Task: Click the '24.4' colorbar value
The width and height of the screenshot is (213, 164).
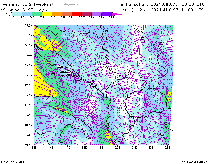Action: tap(92, 17)
